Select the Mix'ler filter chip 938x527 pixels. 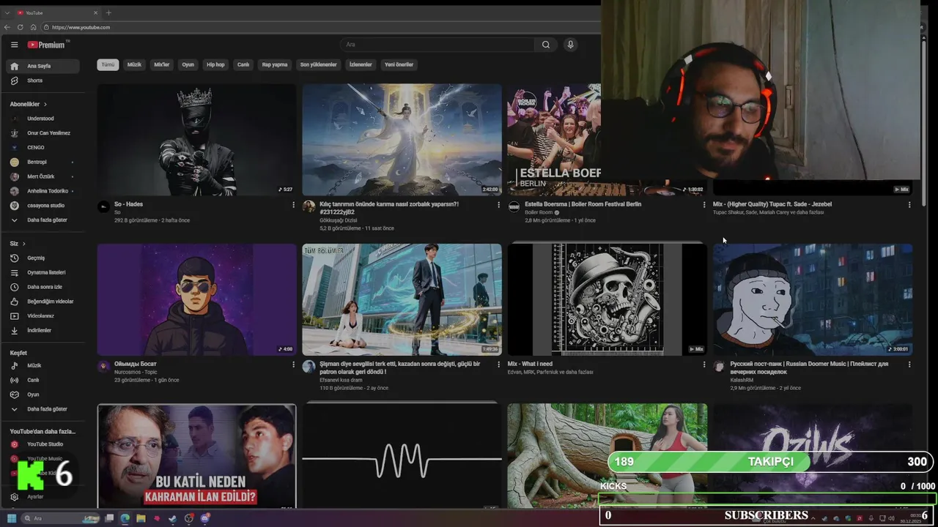(x=161, y=64)
